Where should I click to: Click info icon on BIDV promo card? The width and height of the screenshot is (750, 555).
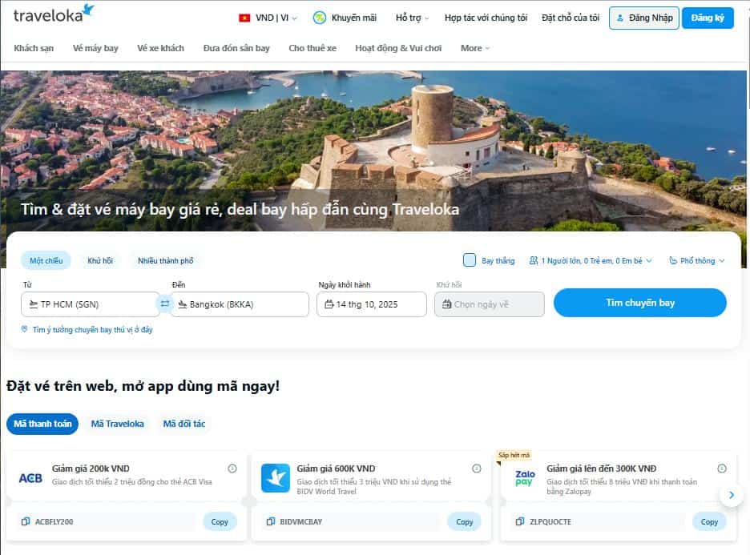477,469
